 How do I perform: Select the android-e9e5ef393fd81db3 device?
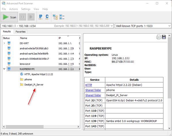(43, 48)
